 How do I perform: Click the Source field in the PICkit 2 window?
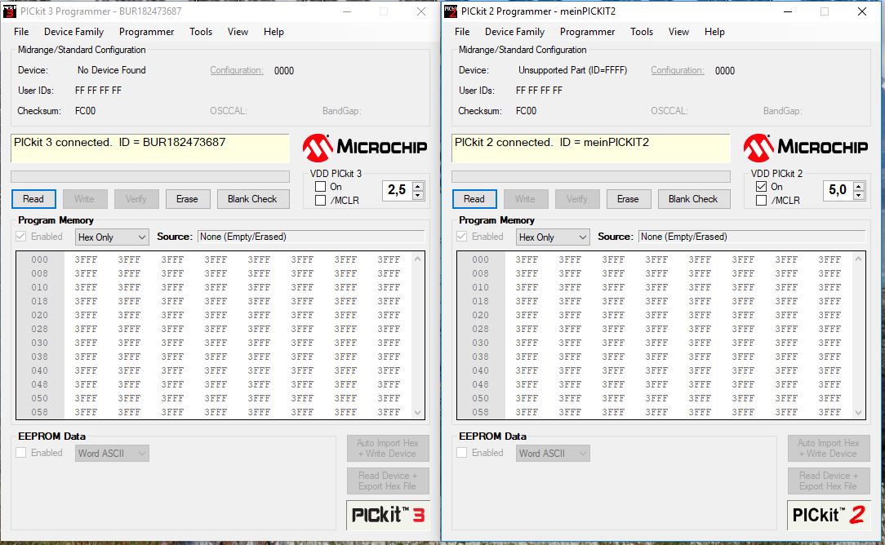pos(752,237)
